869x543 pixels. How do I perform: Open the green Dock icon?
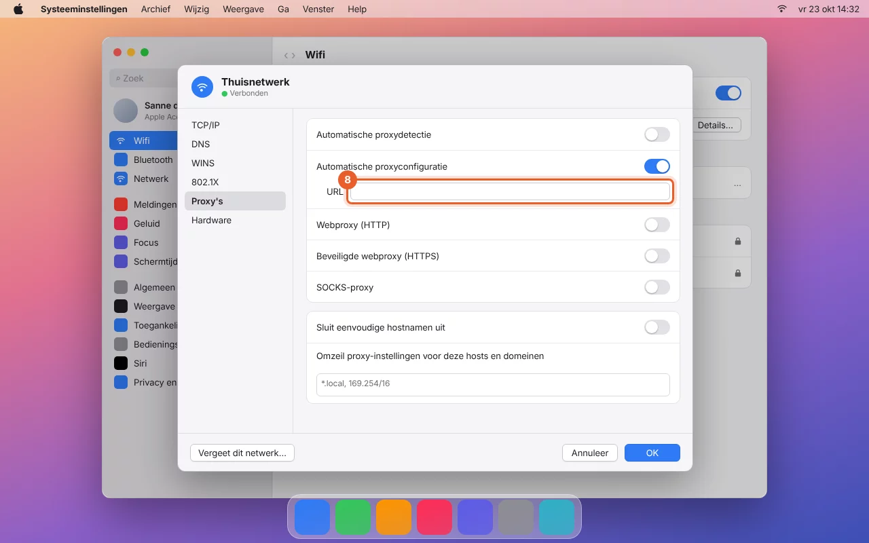353,517
